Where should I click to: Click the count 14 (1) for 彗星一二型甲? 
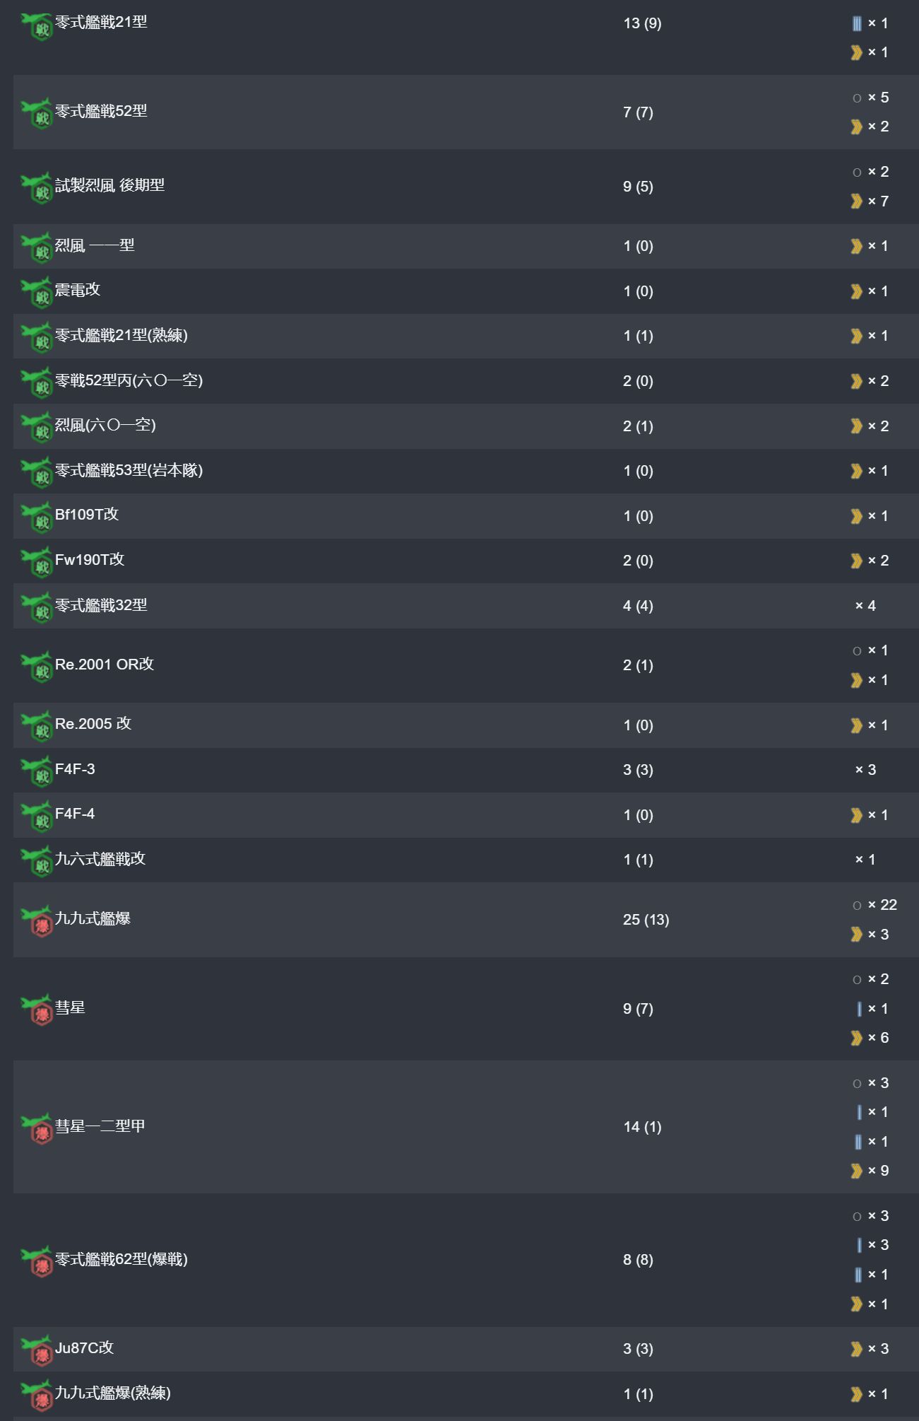[x=642, y=1127]
